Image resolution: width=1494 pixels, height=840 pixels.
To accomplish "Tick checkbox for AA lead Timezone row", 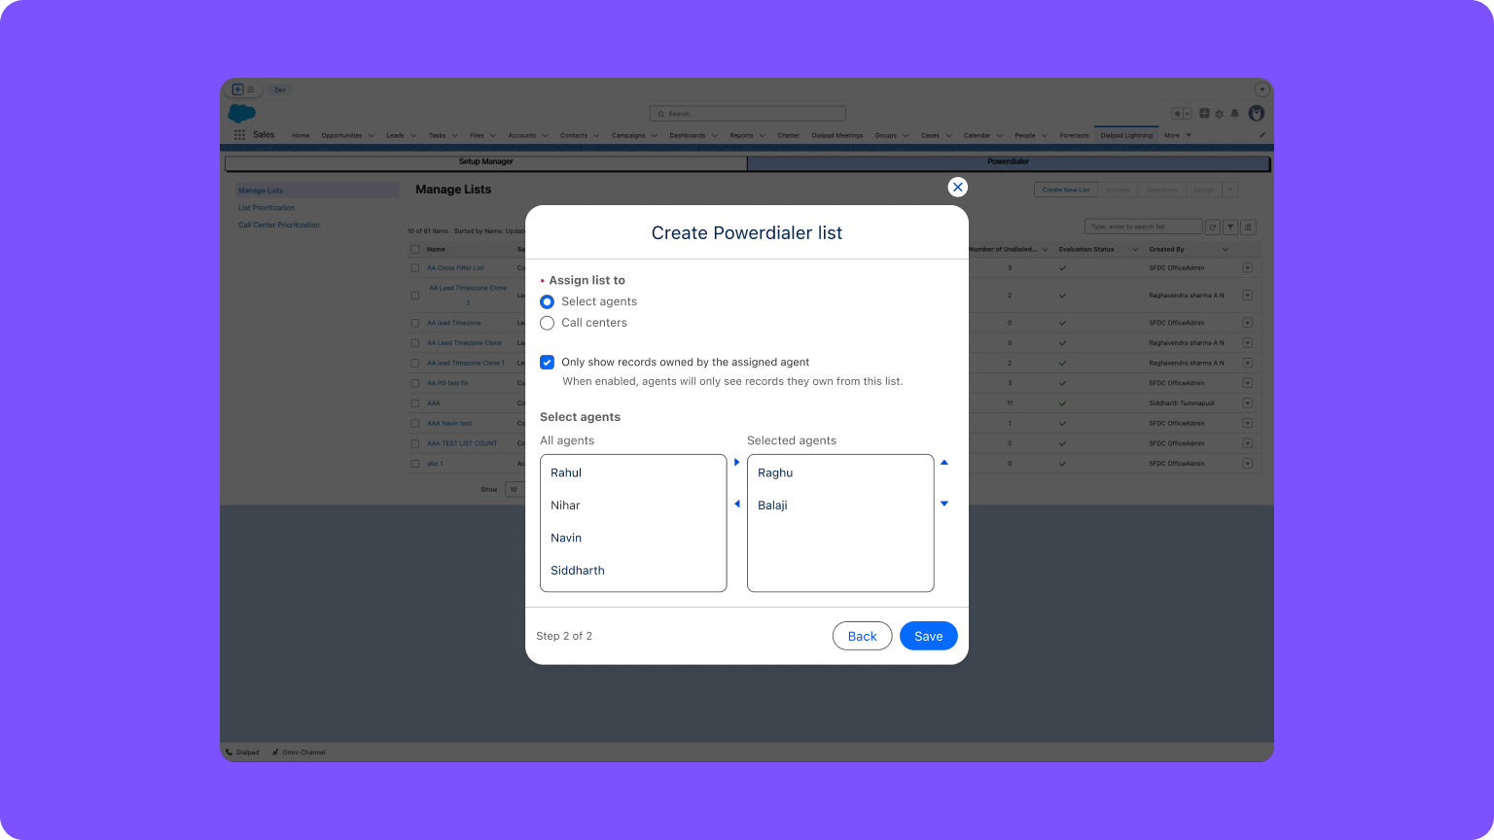I will click(x=415, y=323).
